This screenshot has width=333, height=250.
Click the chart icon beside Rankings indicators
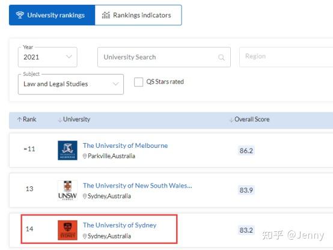[106, 15]
